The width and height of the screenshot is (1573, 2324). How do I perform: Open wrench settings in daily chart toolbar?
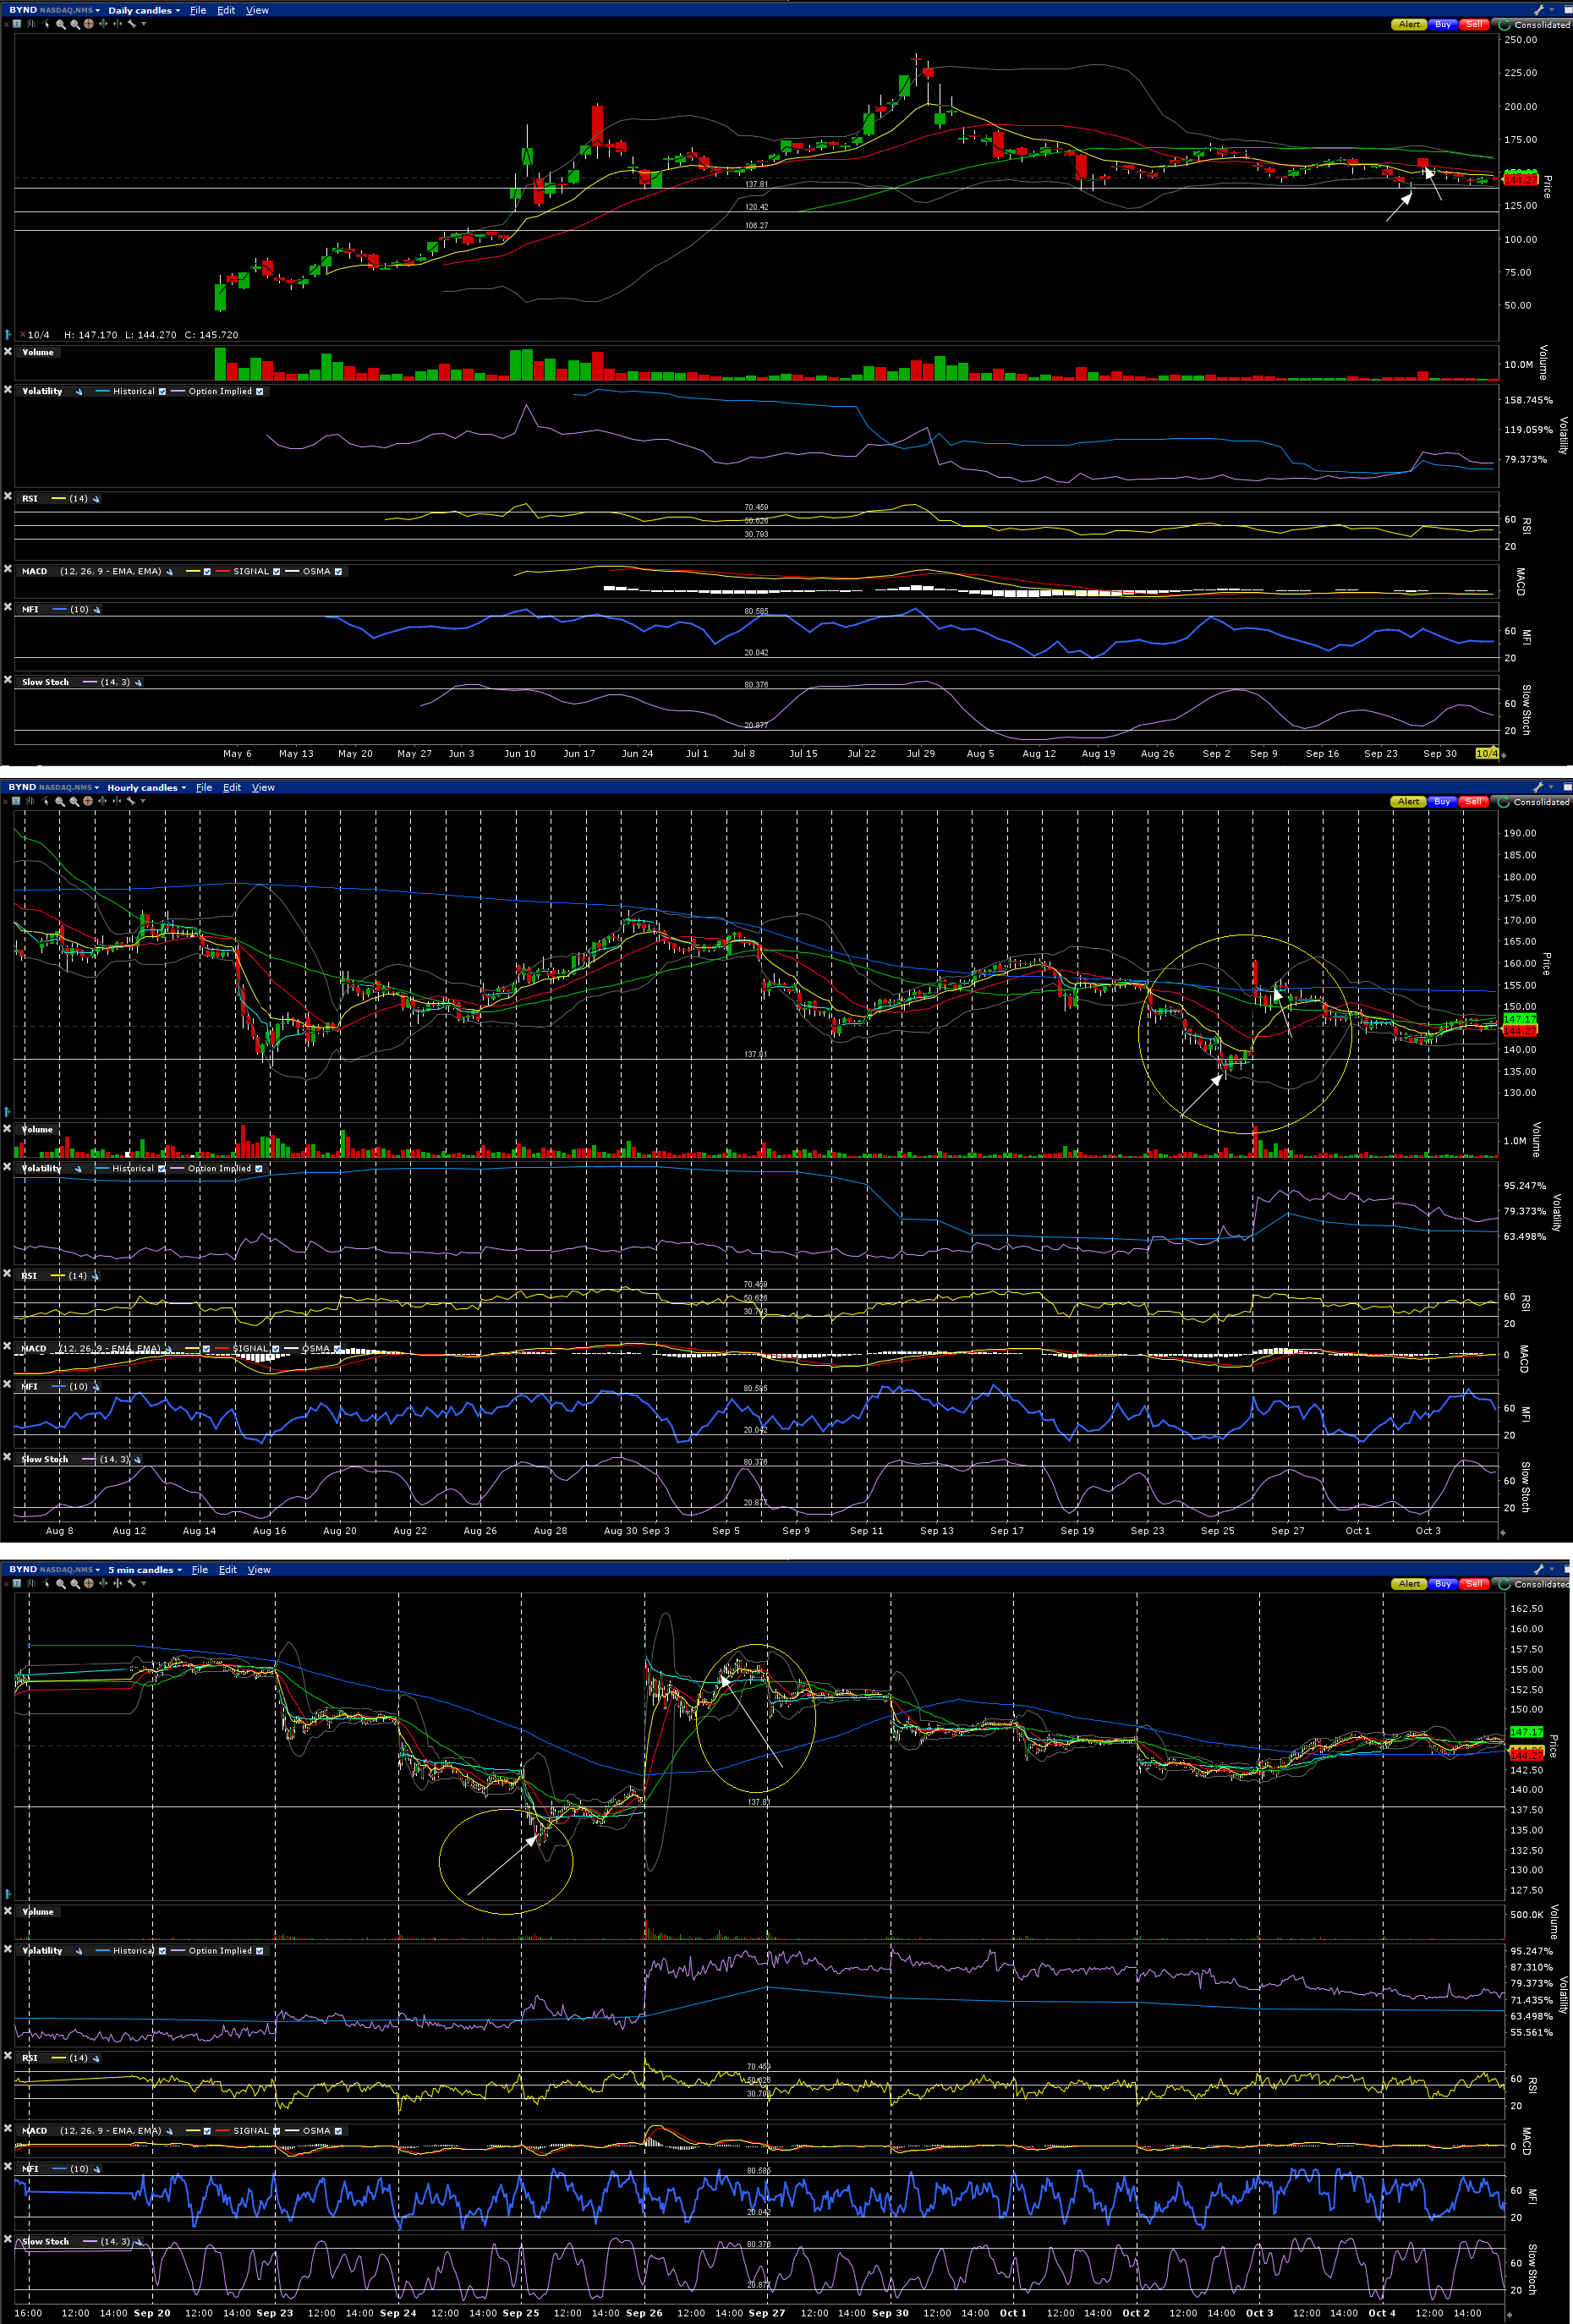(131, 24)
